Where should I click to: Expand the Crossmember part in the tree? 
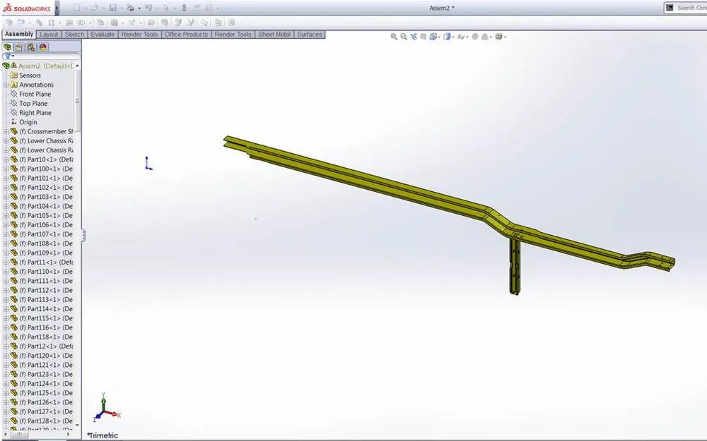[5, 131]
